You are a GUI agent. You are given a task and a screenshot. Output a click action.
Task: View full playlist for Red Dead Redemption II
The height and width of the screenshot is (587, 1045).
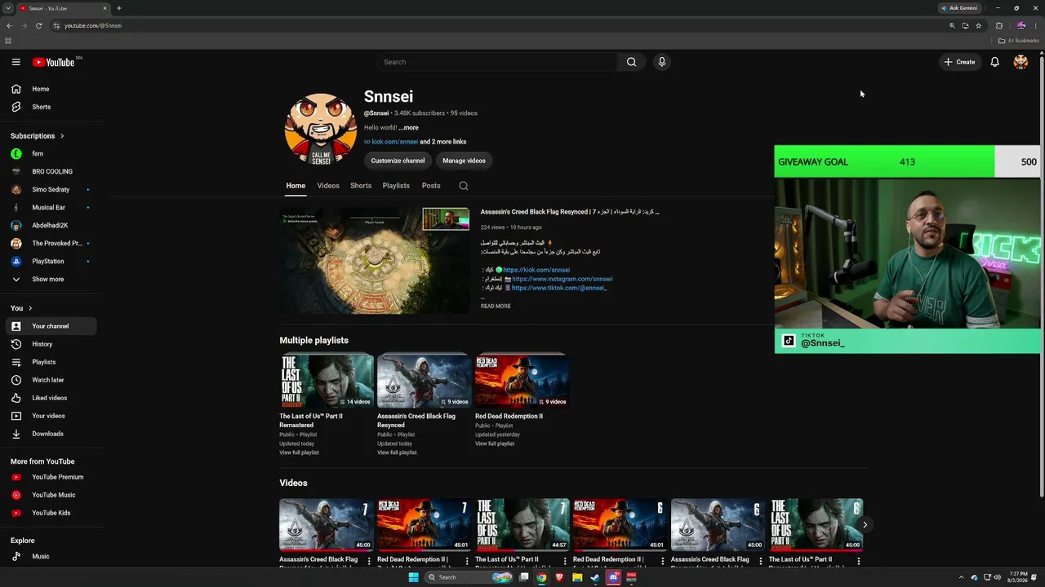click(495, 444)
